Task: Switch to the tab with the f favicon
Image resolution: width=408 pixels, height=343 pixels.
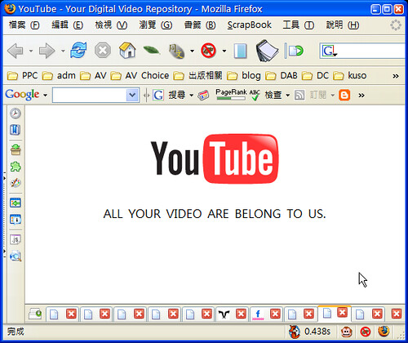Action: click(x=258, y=314)
